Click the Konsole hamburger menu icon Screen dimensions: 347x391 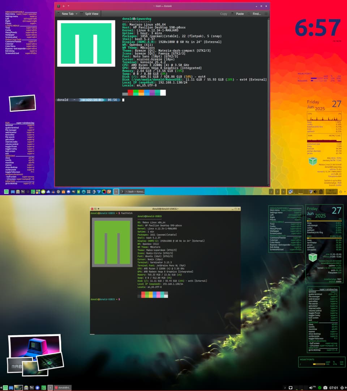click(x=266, y=14)
